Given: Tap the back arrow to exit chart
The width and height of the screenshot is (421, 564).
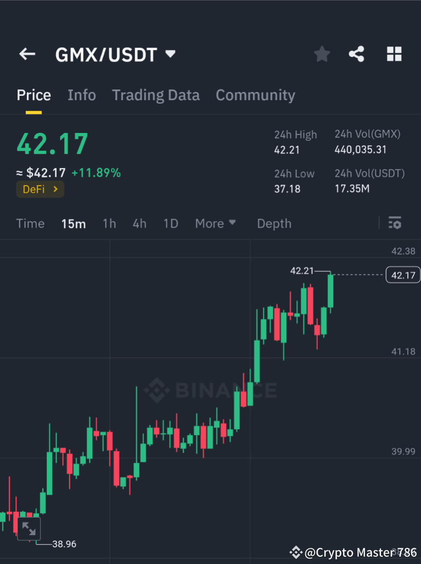Looking at the screenshot, I should pyautogui.click(x=27, y=54).
